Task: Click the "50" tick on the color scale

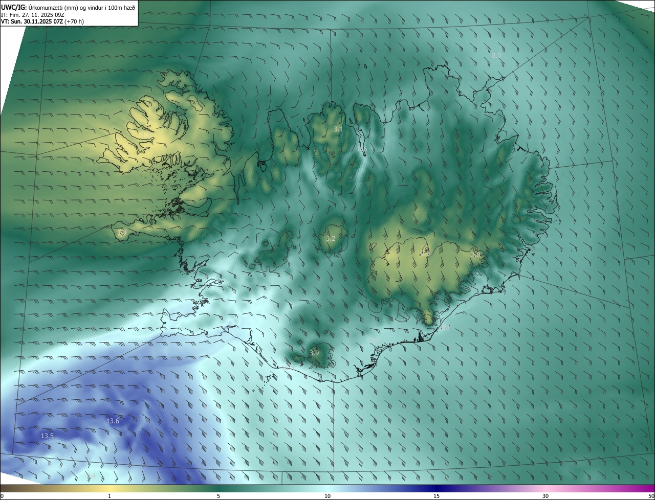Action: (651, 496)
